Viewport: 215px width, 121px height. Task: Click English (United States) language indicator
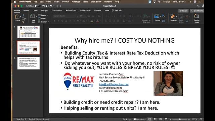(39, 119)
